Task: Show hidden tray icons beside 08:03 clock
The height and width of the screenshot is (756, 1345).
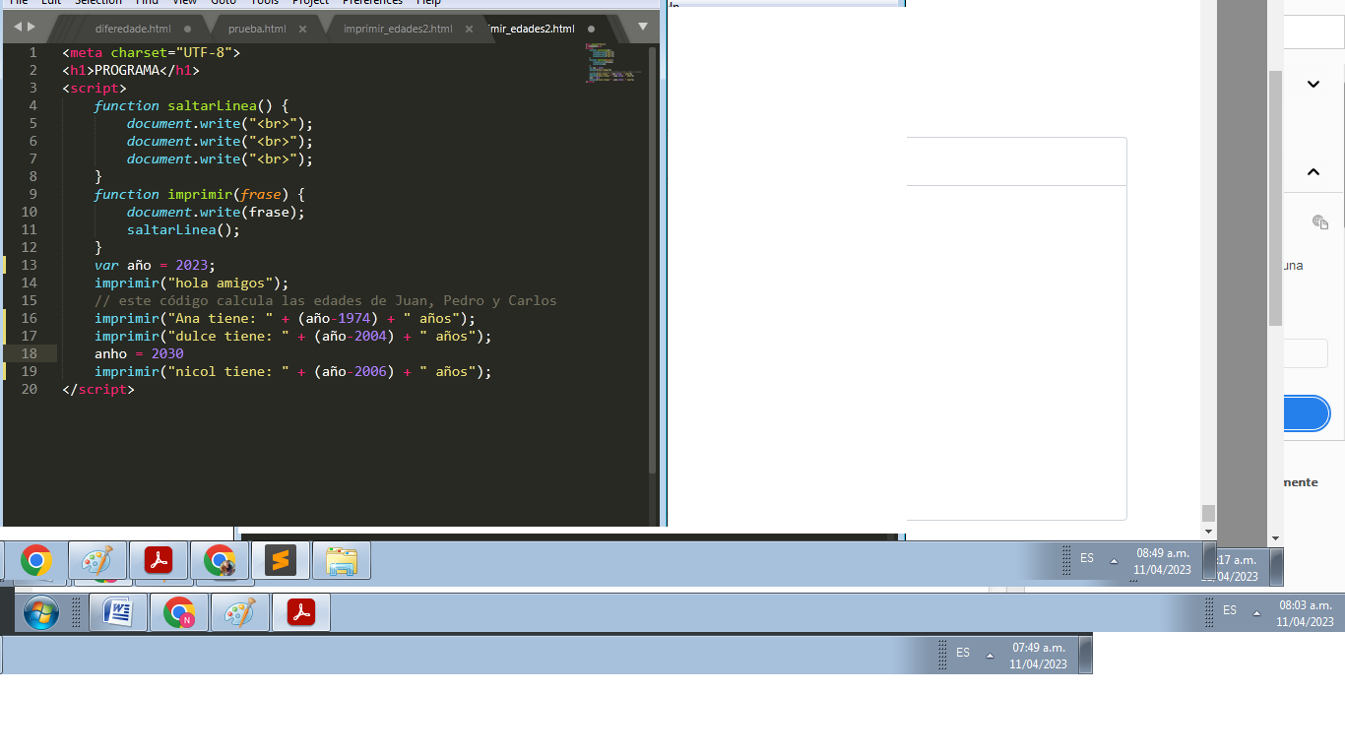Action: point(1257,613)
